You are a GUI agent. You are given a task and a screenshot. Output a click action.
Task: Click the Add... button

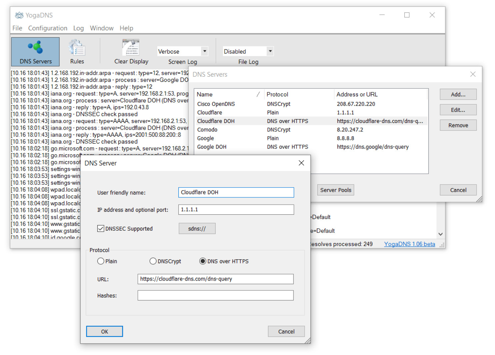tap(458, 94)
